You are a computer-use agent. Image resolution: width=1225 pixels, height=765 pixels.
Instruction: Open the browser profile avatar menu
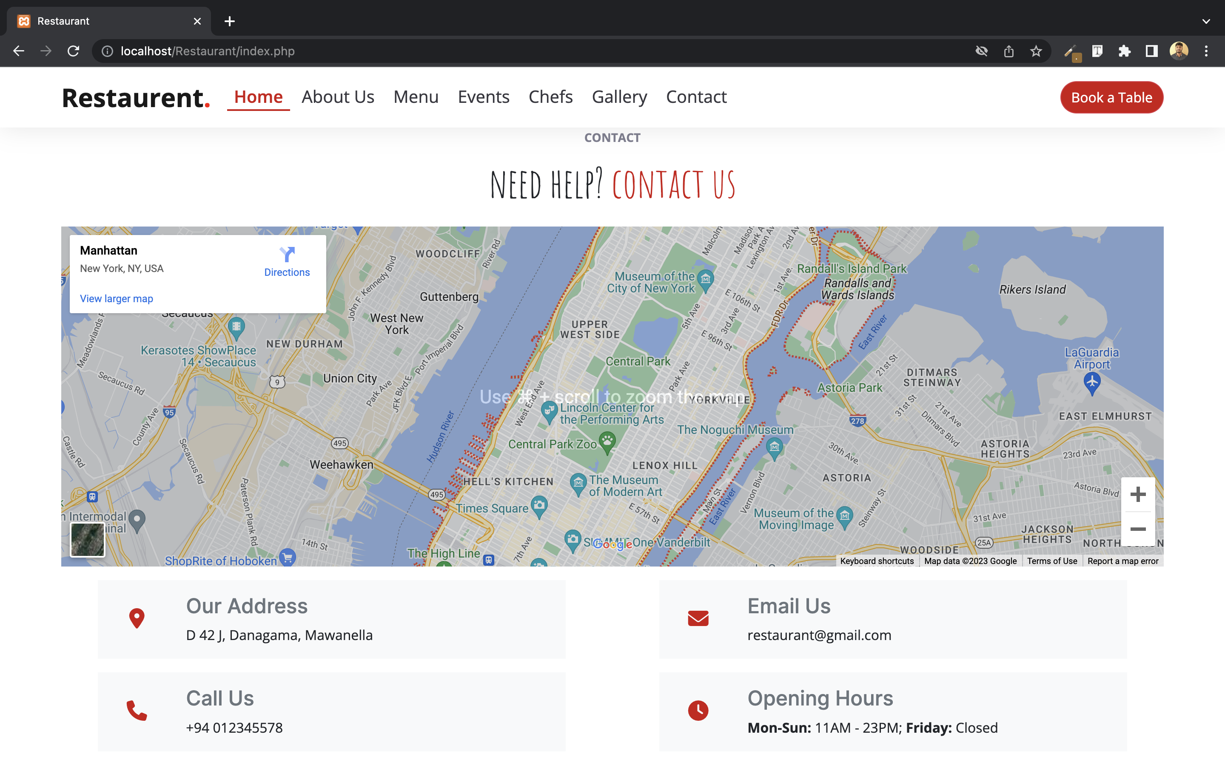click(x=1179, y=51)
